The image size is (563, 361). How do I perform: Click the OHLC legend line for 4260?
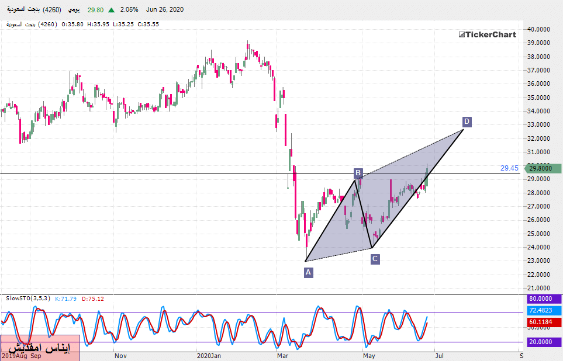click(x=82, y=25)
